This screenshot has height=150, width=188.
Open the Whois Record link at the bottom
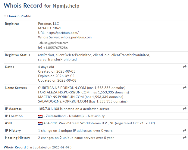coord(15,147)
